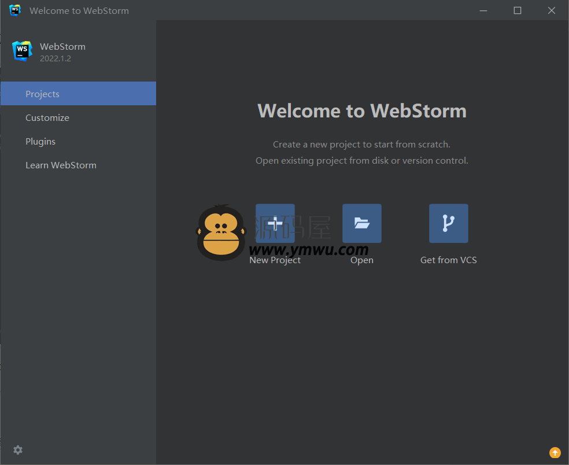Click the 'Open existing project' description text
The width and height of the screenshot is (569, 465).
coord(362,160)
